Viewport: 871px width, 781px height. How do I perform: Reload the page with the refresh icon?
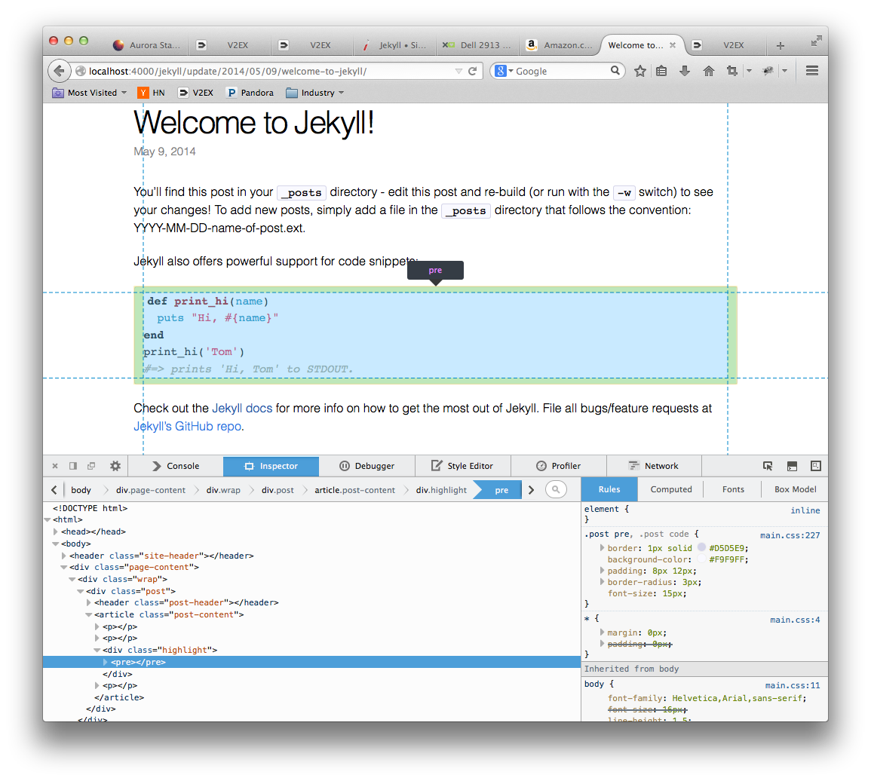(473, 71)
